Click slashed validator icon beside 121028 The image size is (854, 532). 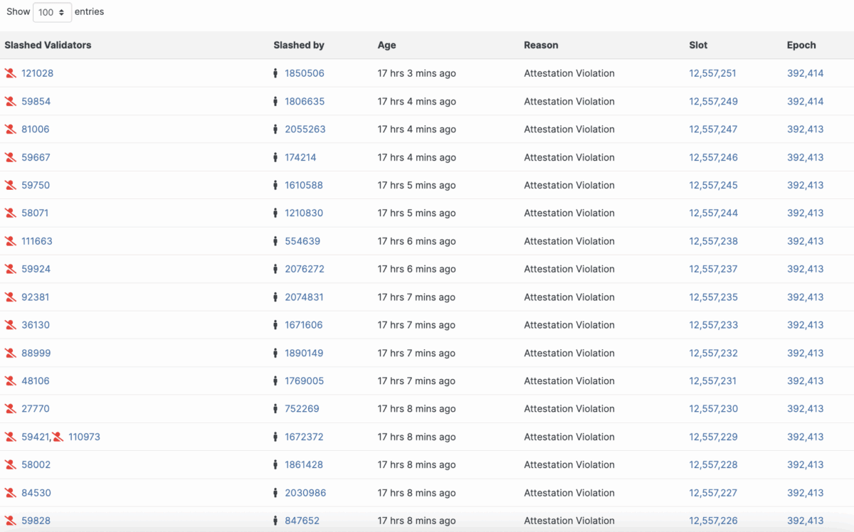(x=11, y=73)
